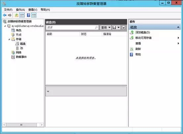
Task: Click 帮助 action link in actions pane
Action: (x=138, y=55)
